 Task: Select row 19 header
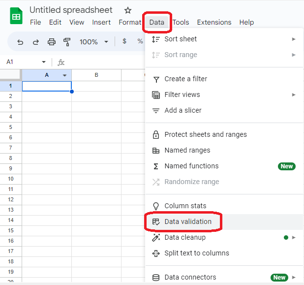pos(11,272)
